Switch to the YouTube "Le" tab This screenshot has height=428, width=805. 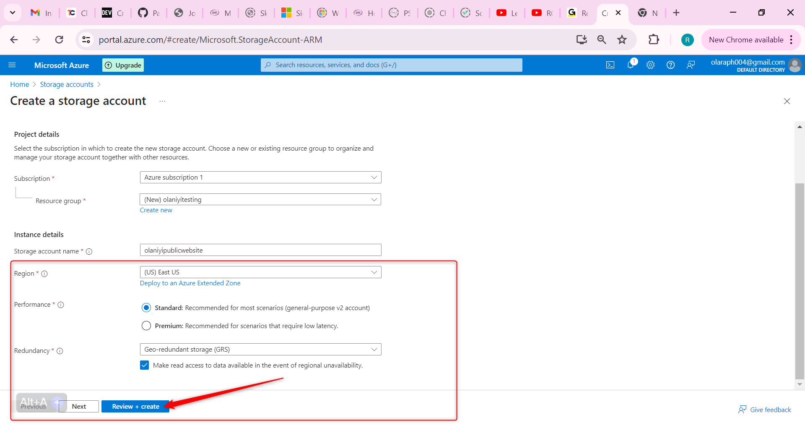point(506,13)
